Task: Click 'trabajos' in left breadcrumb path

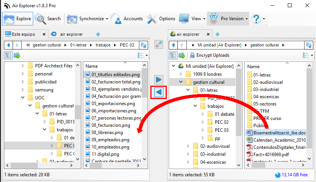Action: [x=103, y=45]
